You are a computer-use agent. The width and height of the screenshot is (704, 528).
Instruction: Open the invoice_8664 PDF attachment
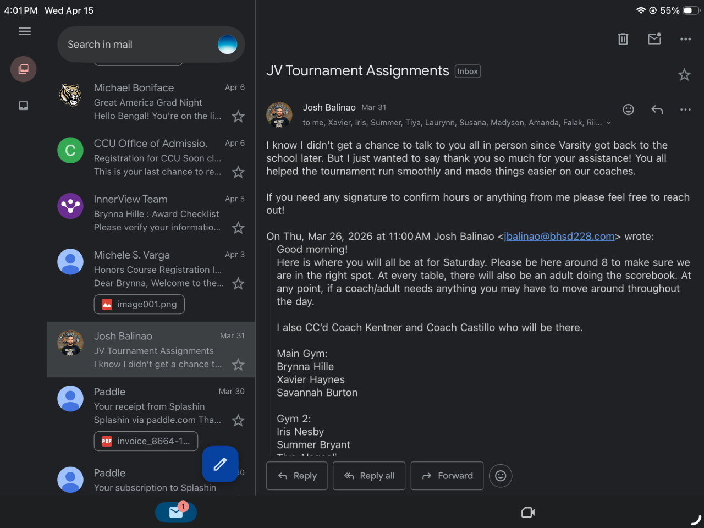146,441
